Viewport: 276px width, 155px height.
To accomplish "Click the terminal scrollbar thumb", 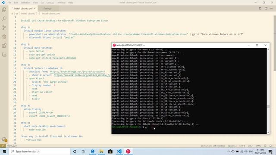I will click(268, 107).
